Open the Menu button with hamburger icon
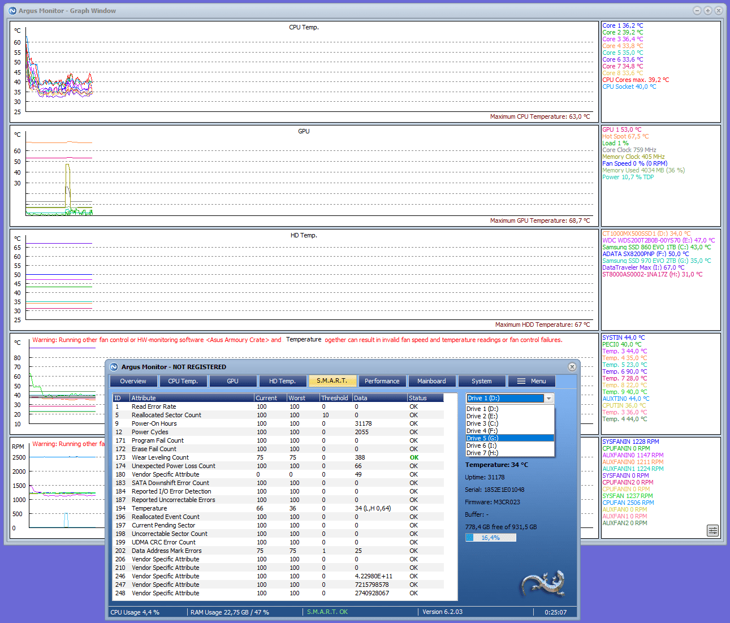This screenshot has height=623, width=730. pyautogui.click(x=532, y=381)
